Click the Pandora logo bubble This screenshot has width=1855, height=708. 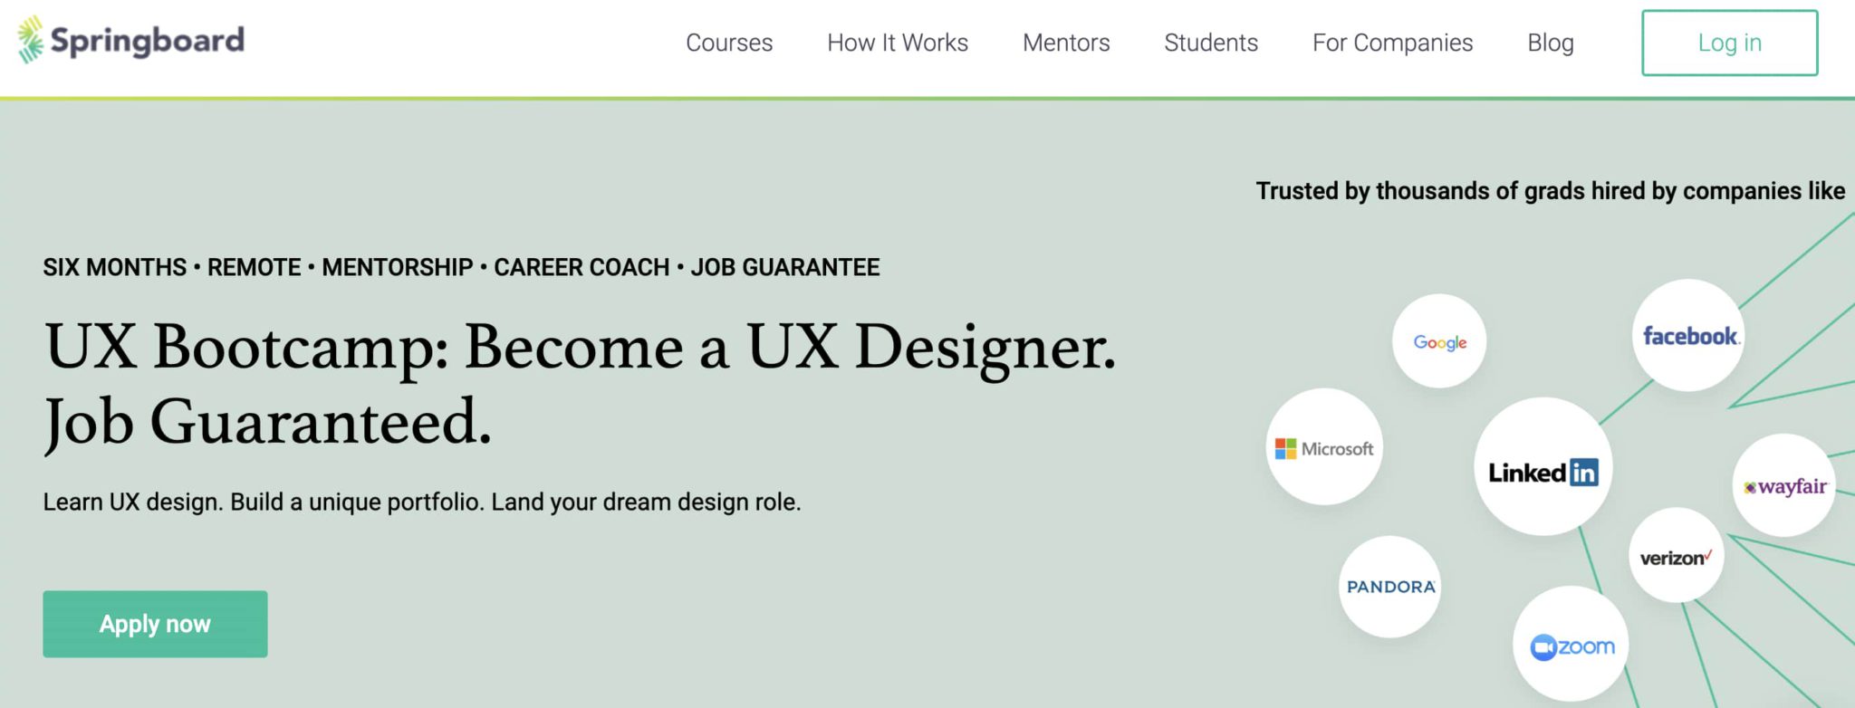pos(1390,586)
